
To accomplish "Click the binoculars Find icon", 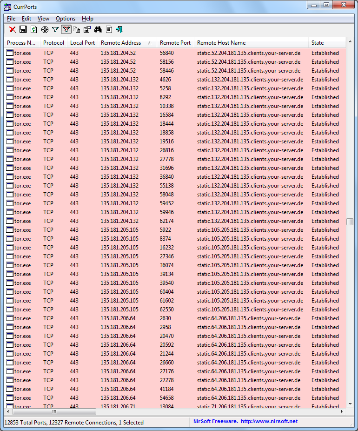I will pos(98,29).
